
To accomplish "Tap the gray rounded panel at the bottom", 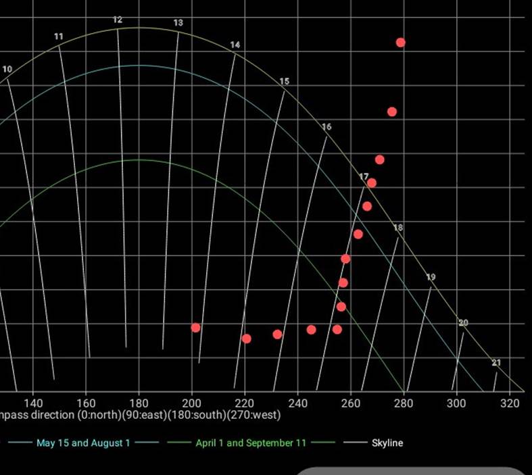I will pyautogui.click(x=411, y=470).
